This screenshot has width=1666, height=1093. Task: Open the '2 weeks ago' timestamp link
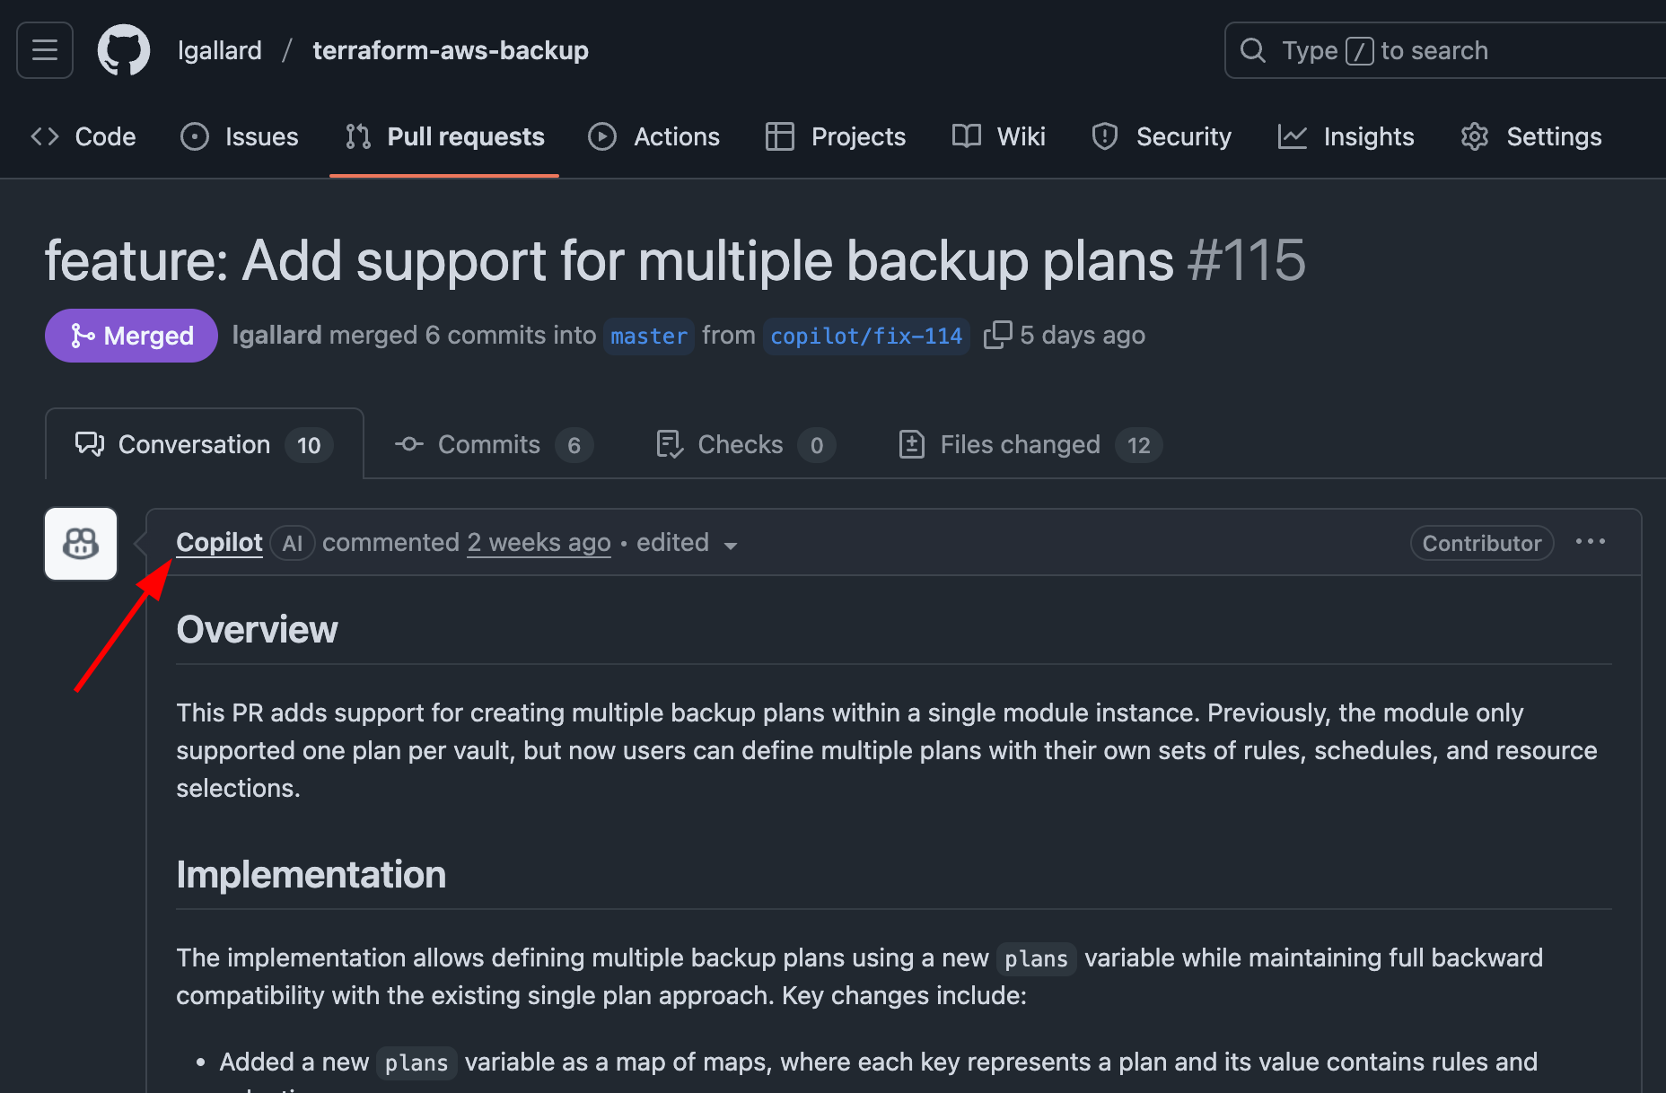(x=539, y=543)
